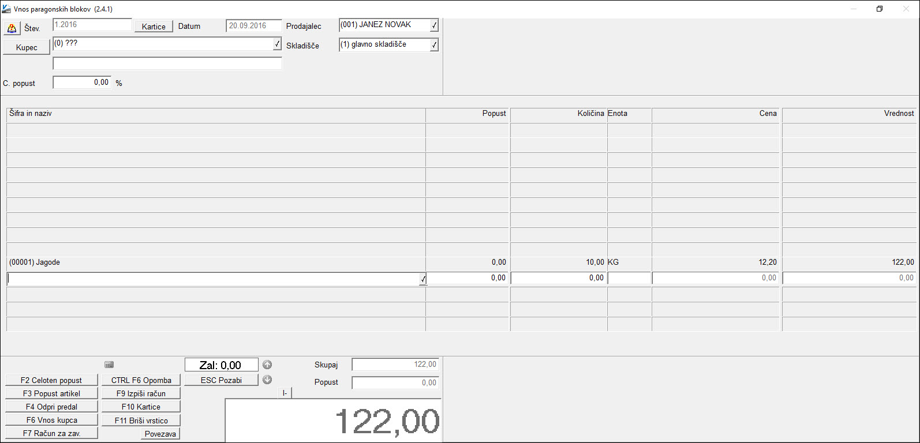Click the Vrednost cell in entry row
The width and height of the screenshot is (920, 443).
(x=850, y=278)
